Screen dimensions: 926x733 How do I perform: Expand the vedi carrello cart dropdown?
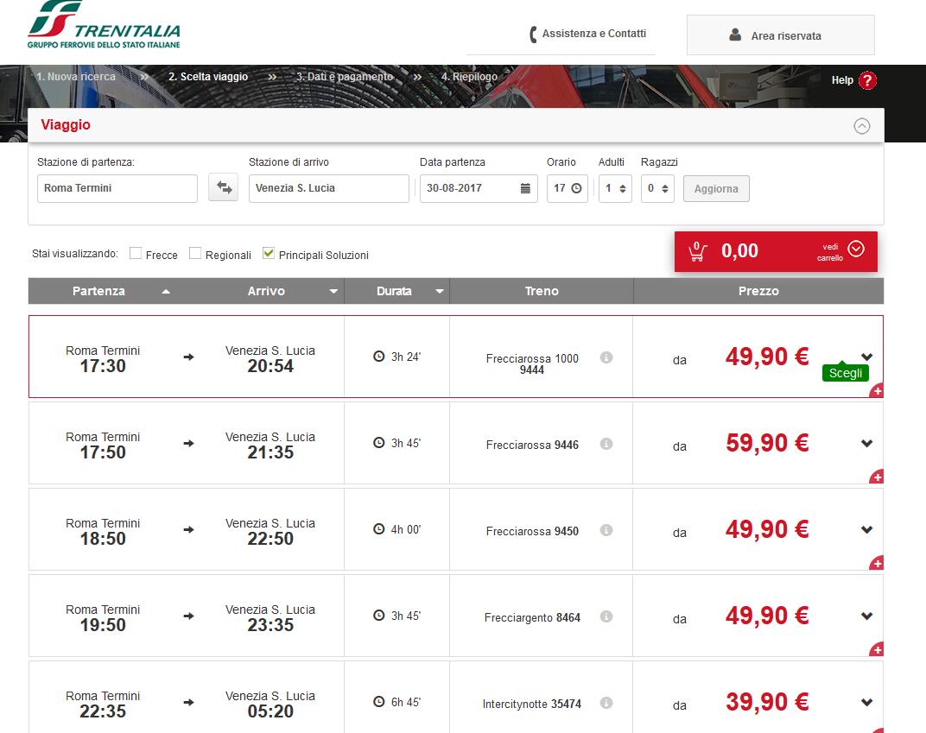coord(855,250)
